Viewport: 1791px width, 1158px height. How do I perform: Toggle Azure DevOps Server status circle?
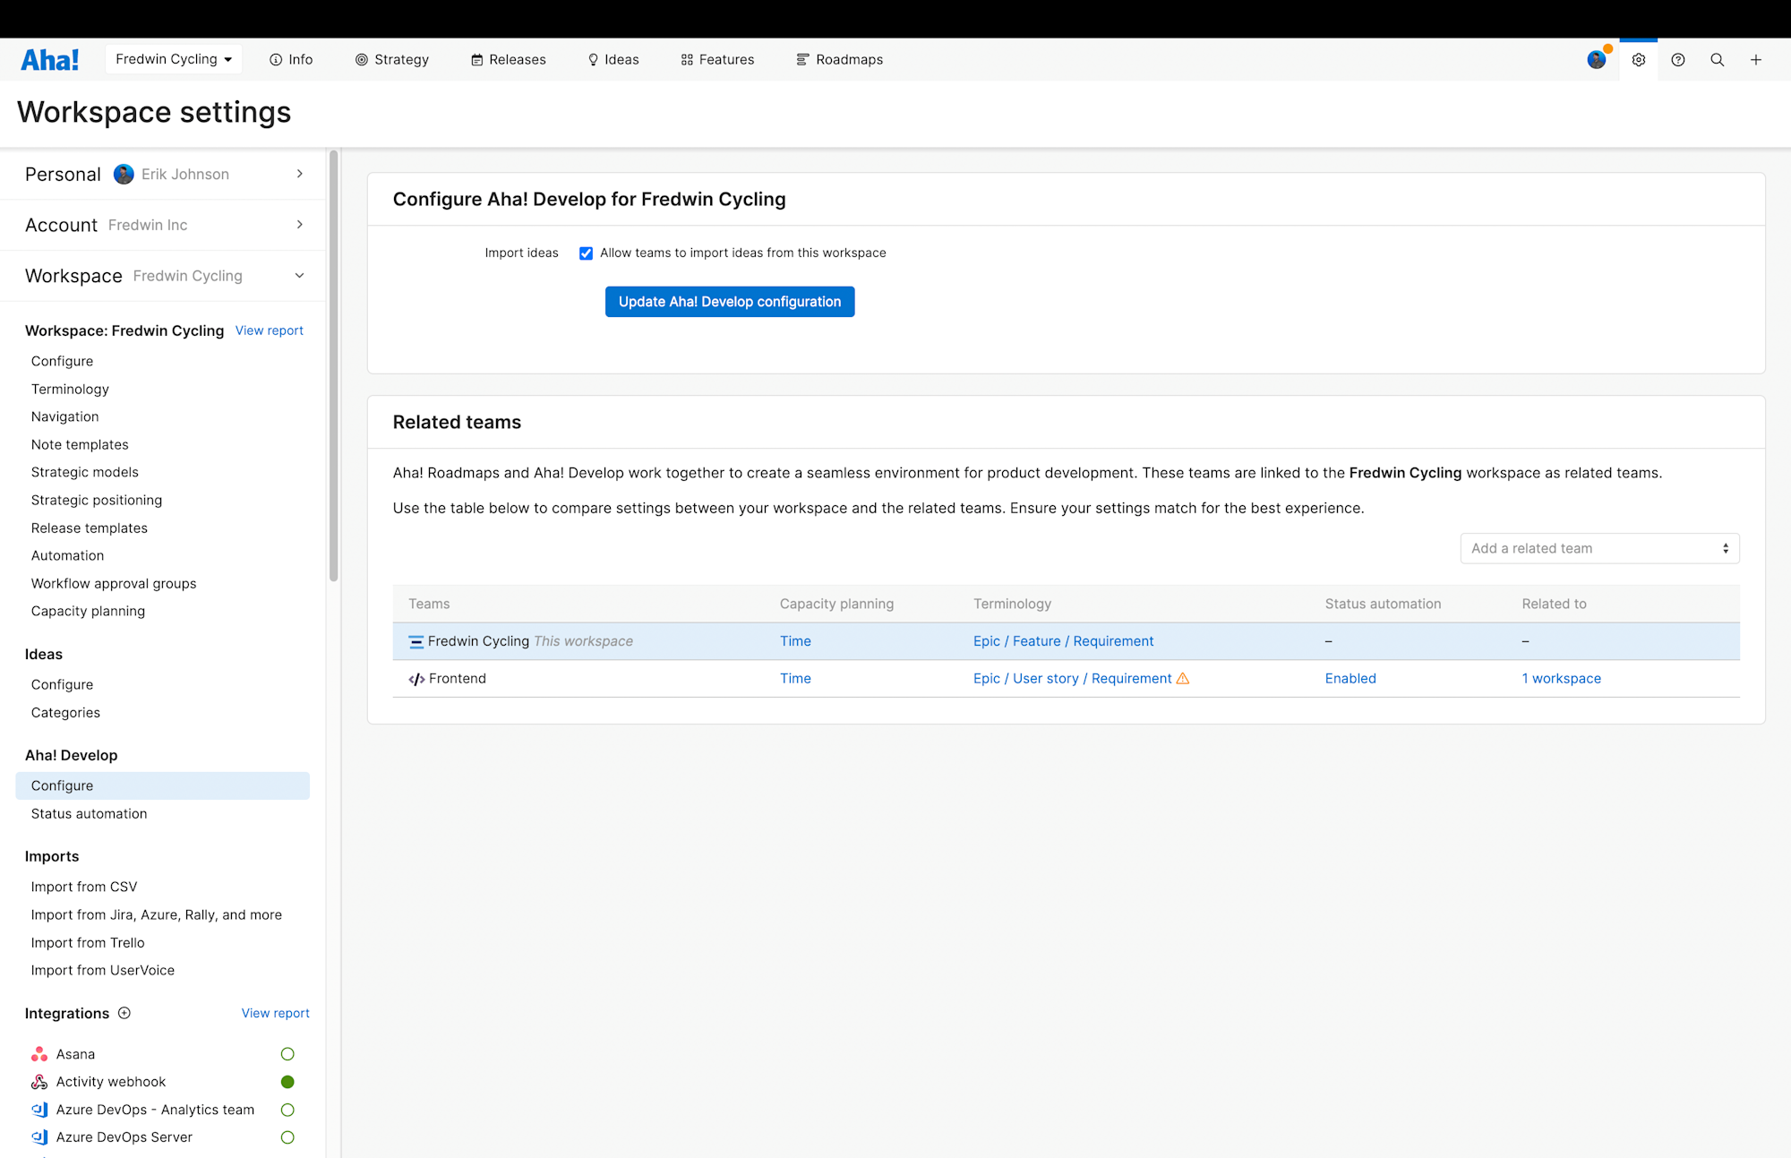(287, 1137)
